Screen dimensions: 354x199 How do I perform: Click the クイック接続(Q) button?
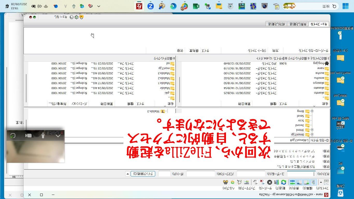[143, 174]
